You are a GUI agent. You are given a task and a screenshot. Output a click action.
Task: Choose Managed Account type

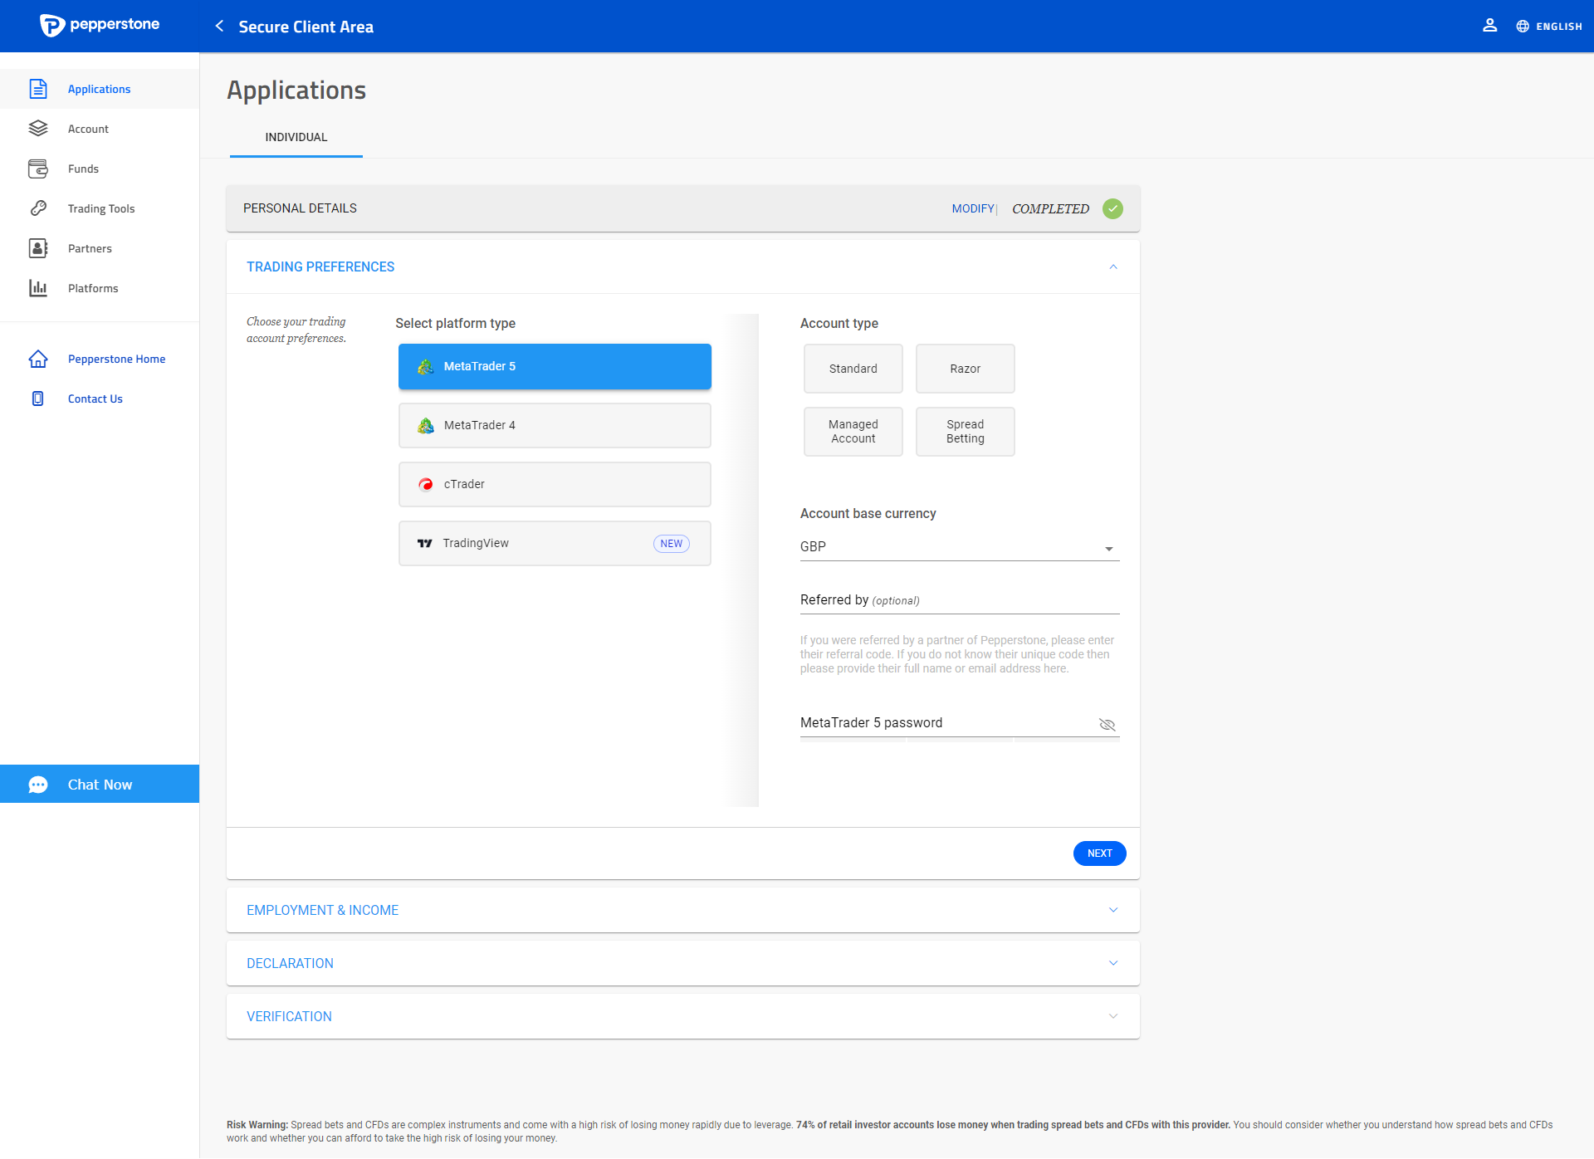point(853,432)
